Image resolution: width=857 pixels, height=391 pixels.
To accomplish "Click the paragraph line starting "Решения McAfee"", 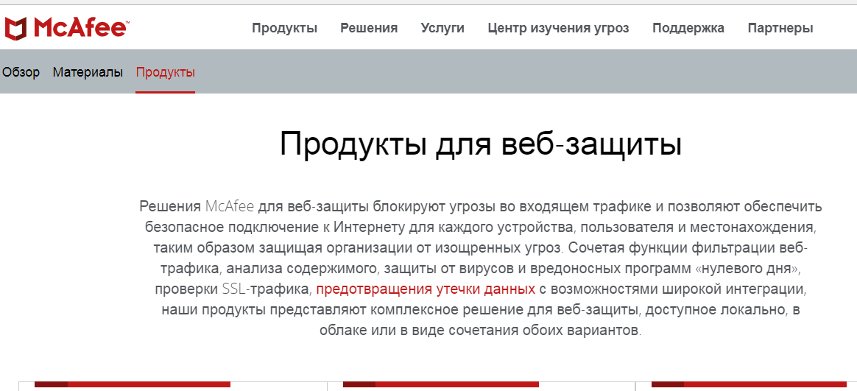I will tap(481, 207).
